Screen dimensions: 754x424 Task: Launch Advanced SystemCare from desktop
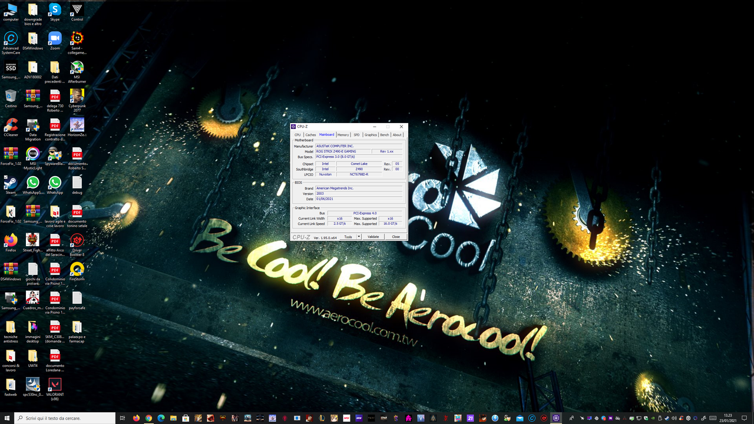(11, 44)
